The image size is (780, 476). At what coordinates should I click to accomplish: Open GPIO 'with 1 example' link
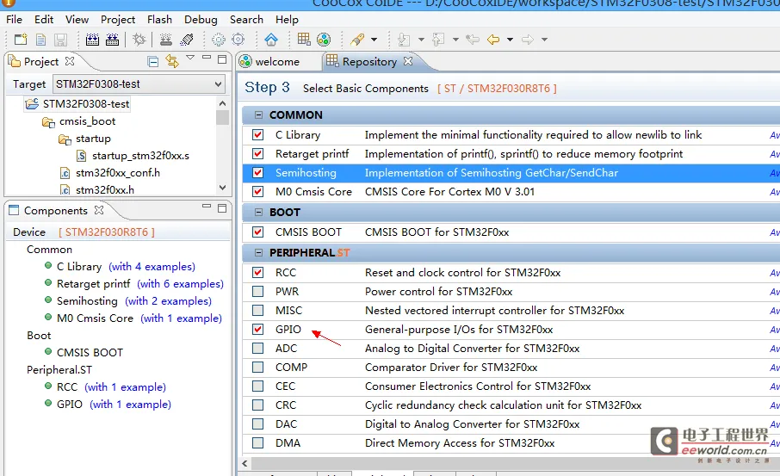click(130, 405)
